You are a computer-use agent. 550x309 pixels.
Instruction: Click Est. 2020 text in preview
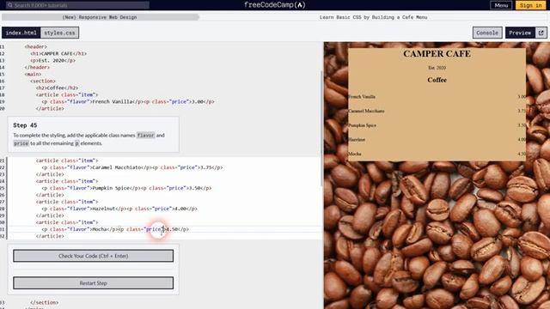[x=437, y=68]
